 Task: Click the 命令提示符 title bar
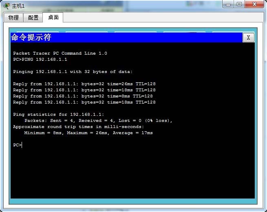coord(127,38)
